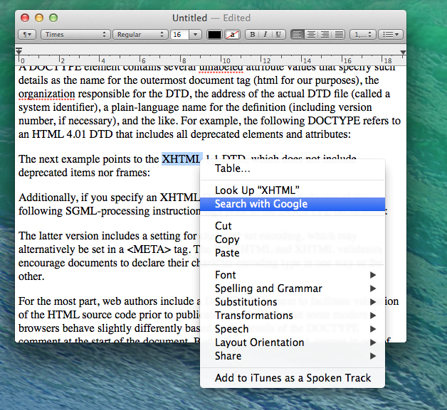Click the text "<META>" in document
Viewport: 447px width, 410px height.
pos(149,249)
